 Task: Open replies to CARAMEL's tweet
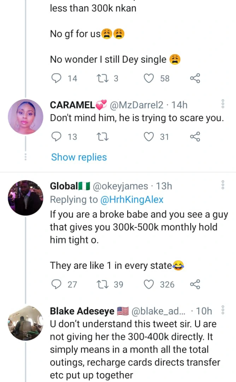[57, 137]
